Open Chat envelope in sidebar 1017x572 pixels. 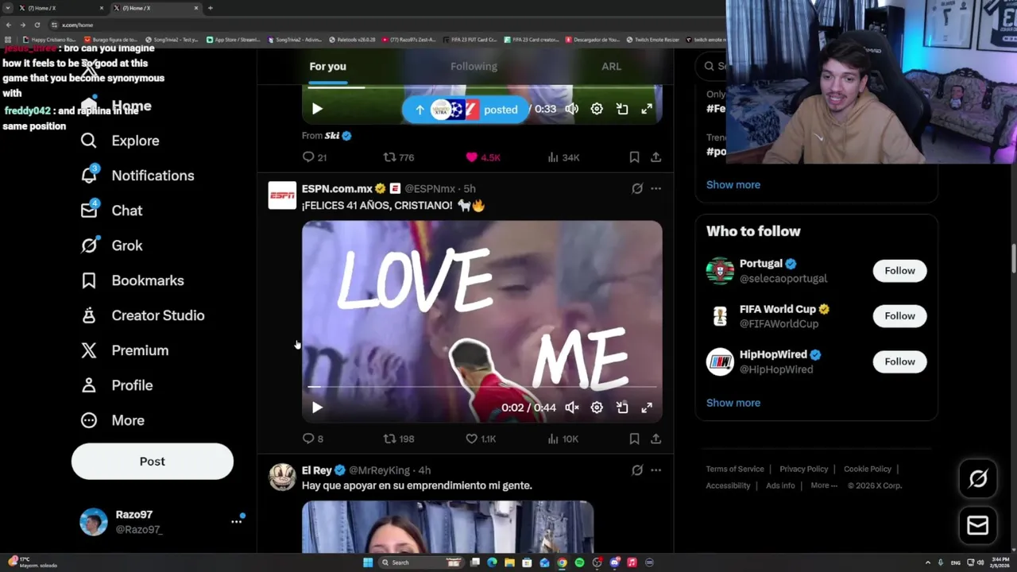tap(89, 210)
